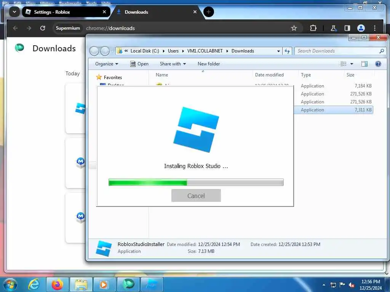Select Users in the breadcrumb path

coord(173,51)
